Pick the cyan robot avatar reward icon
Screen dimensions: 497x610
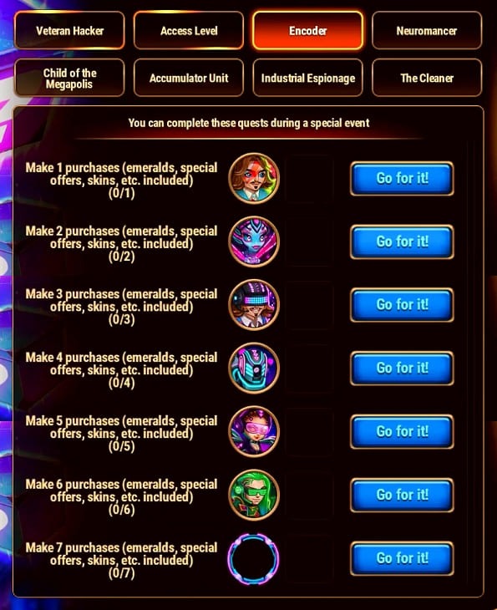tap(254, 368)
